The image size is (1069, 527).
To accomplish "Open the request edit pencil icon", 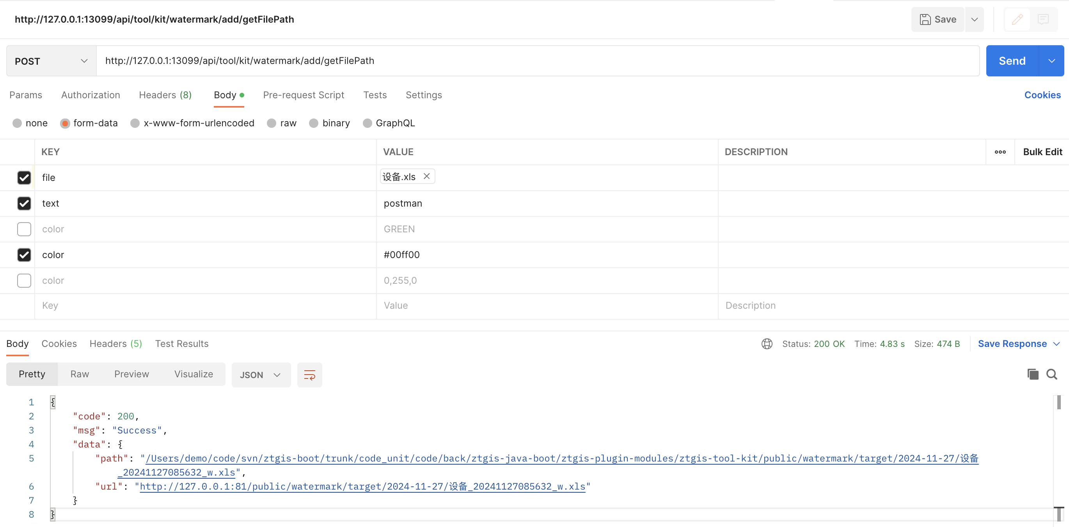I will (1017, 19).
